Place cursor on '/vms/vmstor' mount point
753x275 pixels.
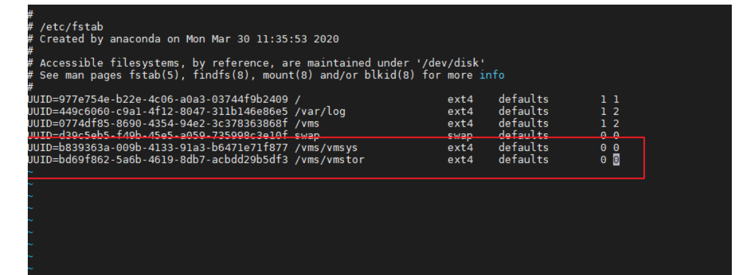tap(330, 160)
